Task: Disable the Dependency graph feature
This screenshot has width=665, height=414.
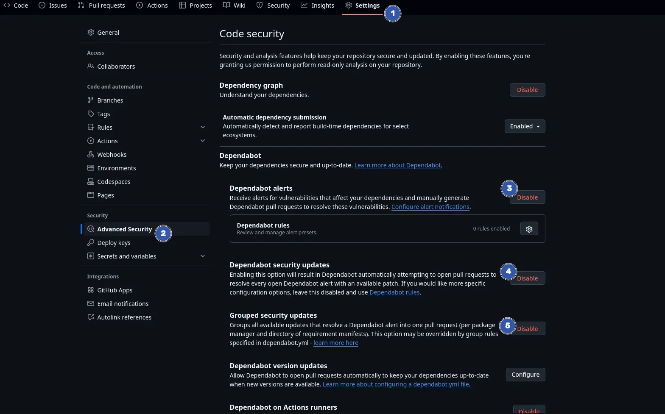Action: 527,90
